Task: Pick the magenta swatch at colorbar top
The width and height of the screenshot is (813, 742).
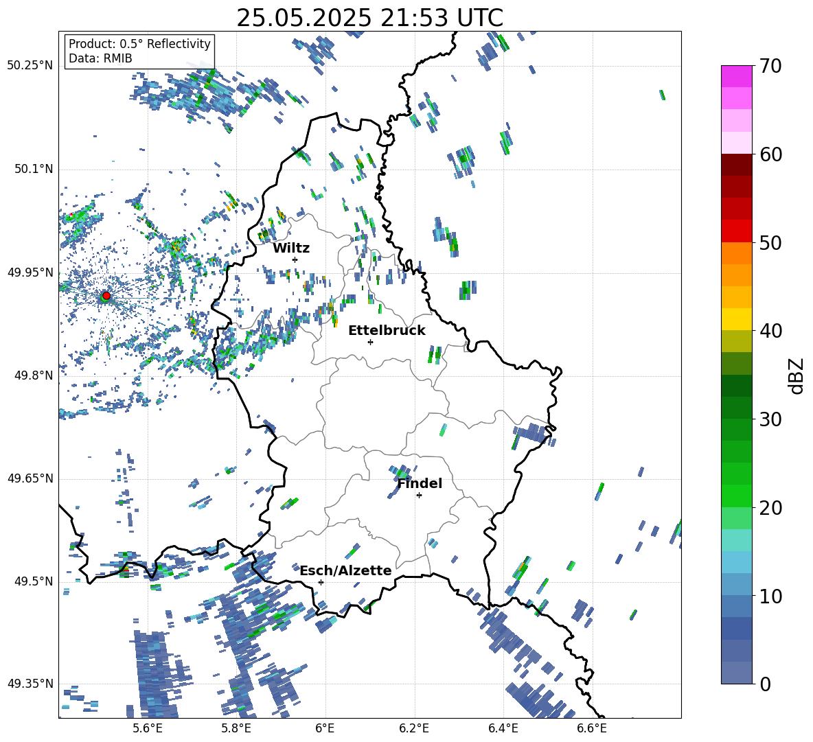Action: pyautogui.click(x=737, y=76)
